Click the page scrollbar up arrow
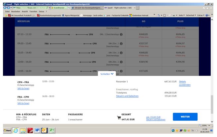Viewport: 217px width, 137px height. click(x=212, y=20)
